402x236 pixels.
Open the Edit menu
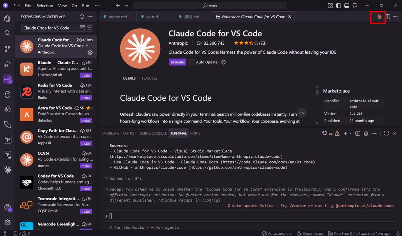tap(28, 6)
